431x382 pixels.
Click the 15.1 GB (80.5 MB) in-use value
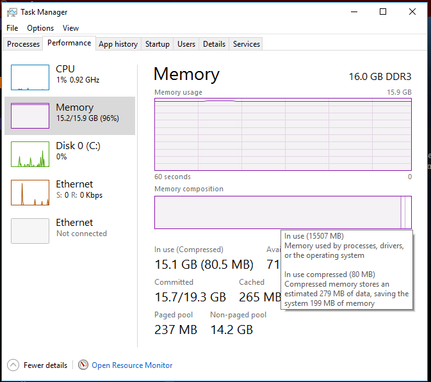204,264
